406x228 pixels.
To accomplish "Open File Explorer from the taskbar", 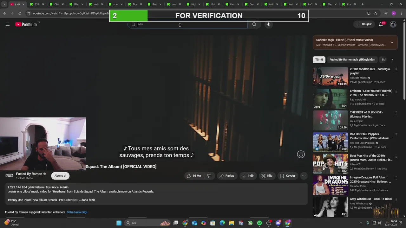I will point(232,223).
